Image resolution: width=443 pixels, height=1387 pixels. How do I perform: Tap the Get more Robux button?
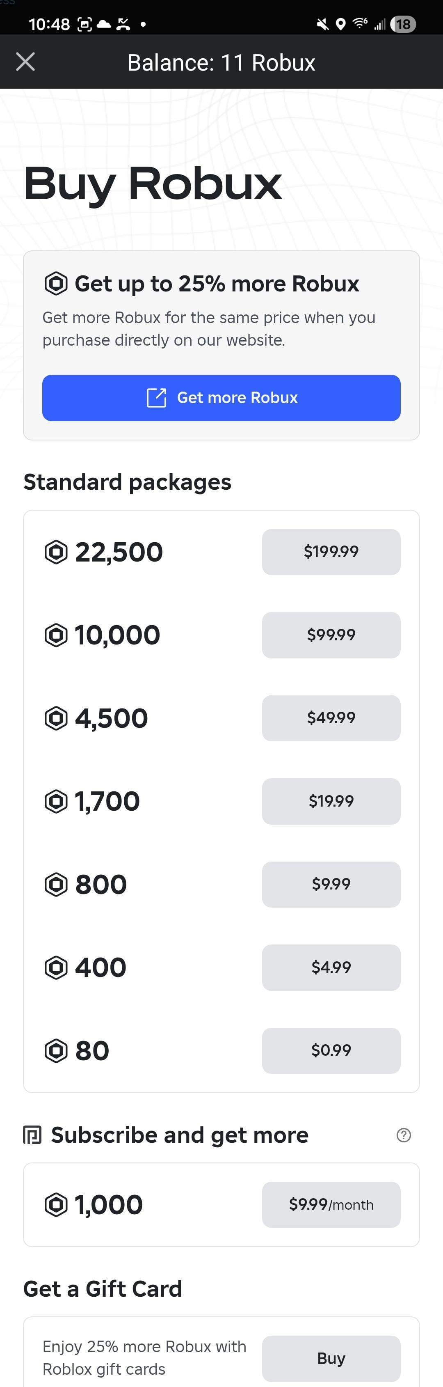221,397
